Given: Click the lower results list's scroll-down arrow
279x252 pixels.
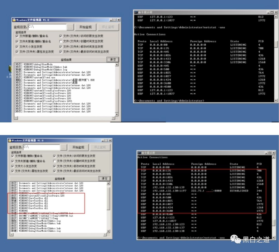Looking at the screenshot, I should pos(108,231).
